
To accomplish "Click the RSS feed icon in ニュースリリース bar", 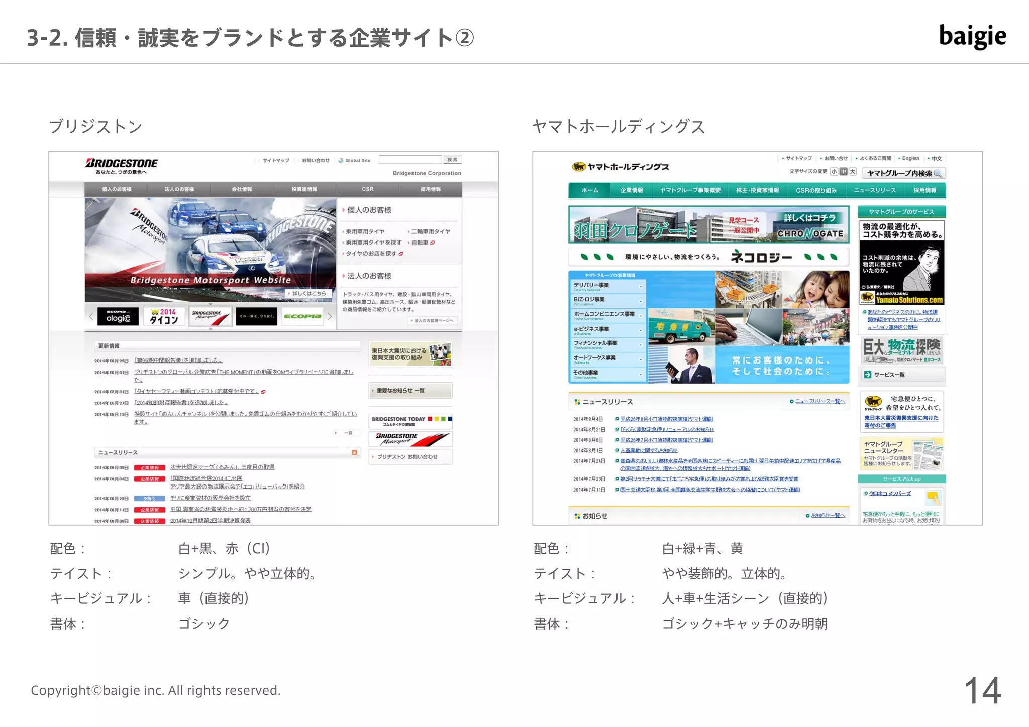I will 354,452.
